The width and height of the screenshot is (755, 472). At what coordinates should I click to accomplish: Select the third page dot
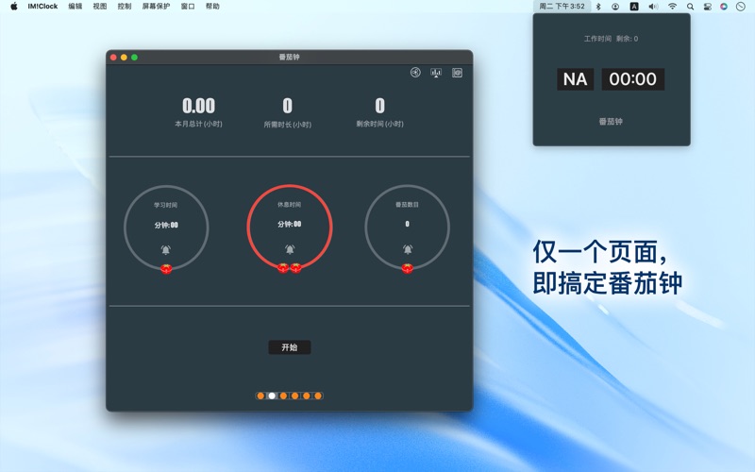point(284,396)
